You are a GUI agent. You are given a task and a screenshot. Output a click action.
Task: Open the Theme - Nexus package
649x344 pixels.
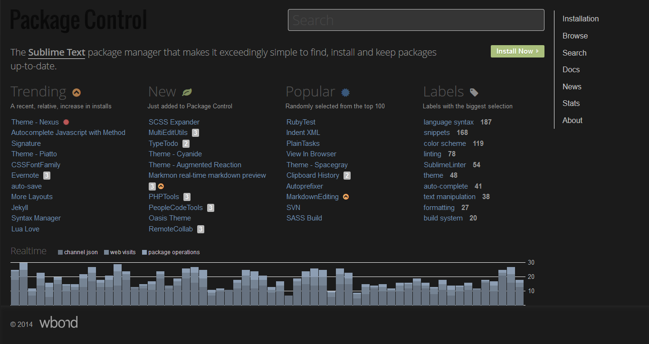point(35,122)
